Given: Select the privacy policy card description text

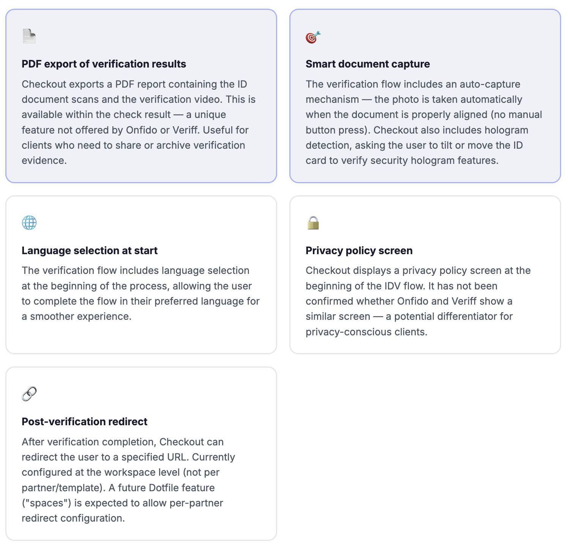Looking at the screenshot, I should (418, 301).
